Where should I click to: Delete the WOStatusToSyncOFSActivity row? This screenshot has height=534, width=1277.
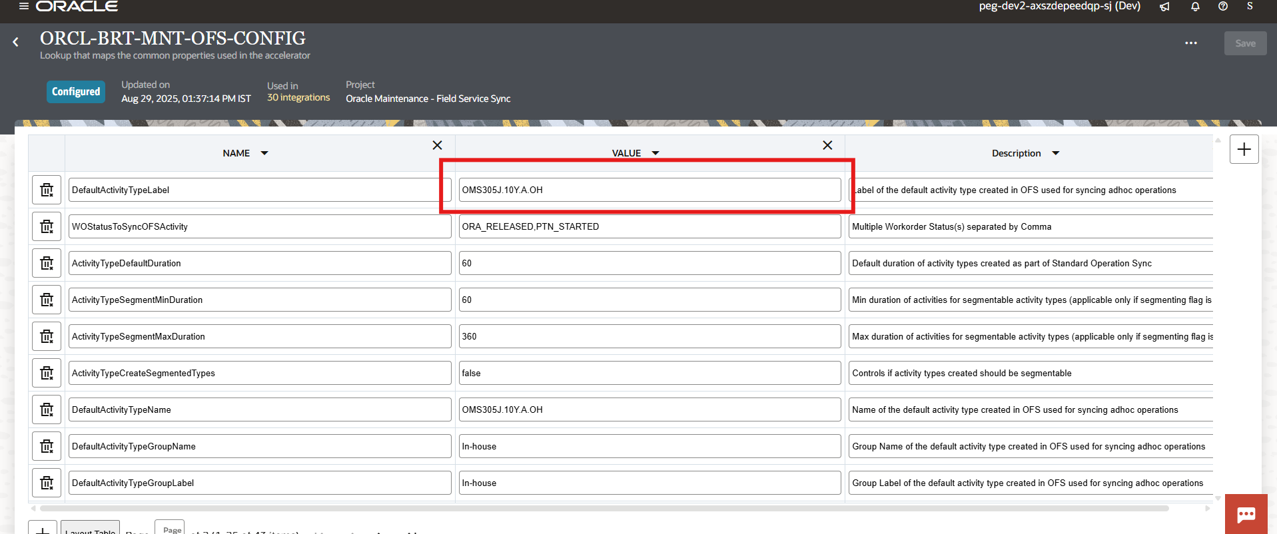pyautogui.click(x=47, y=226)
